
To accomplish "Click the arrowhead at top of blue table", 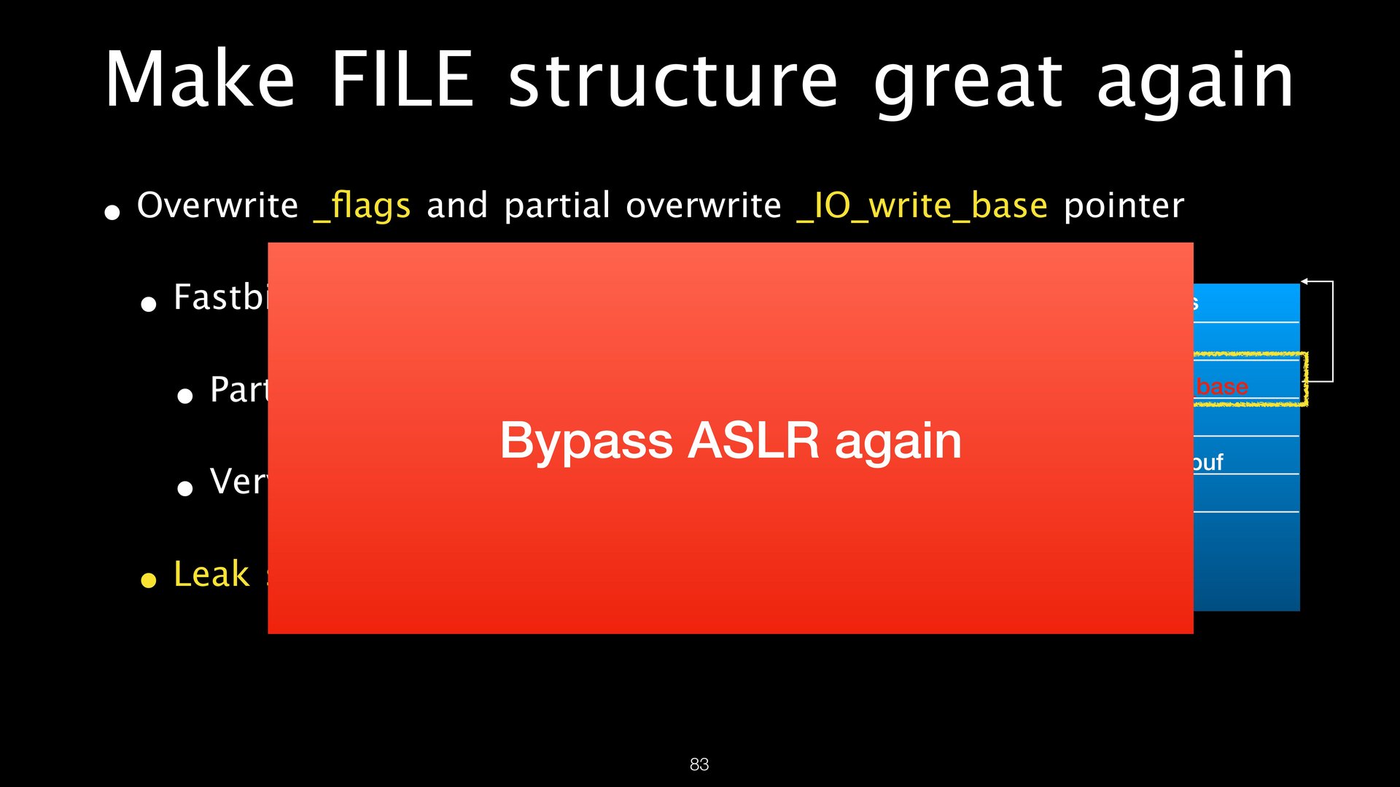I will tap(1304, 281).
